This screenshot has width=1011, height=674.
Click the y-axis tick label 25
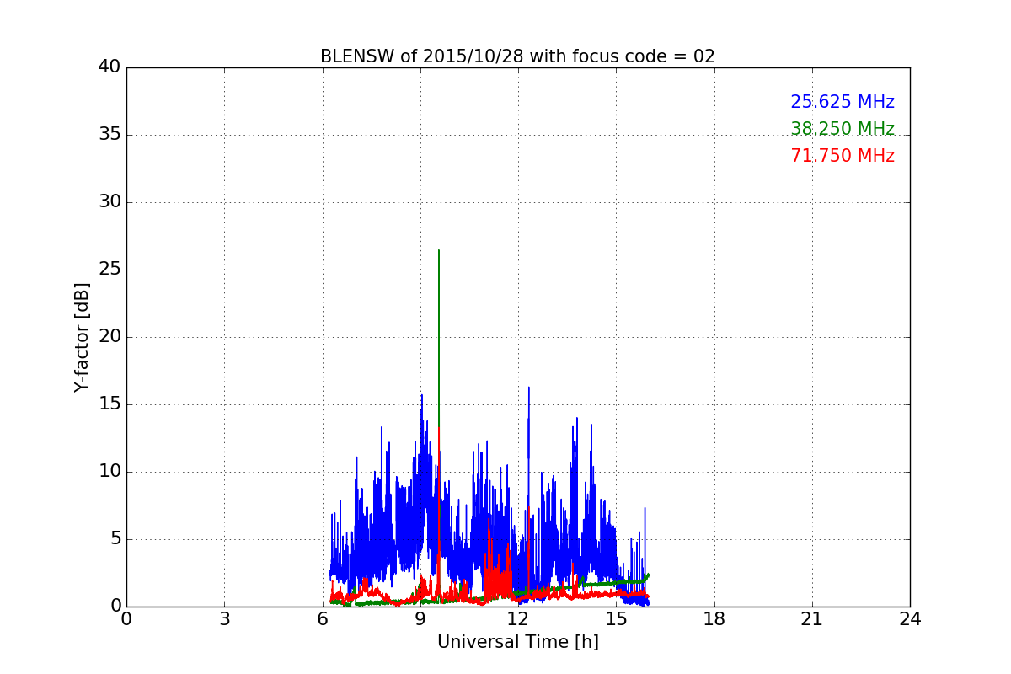click(110, 270)
